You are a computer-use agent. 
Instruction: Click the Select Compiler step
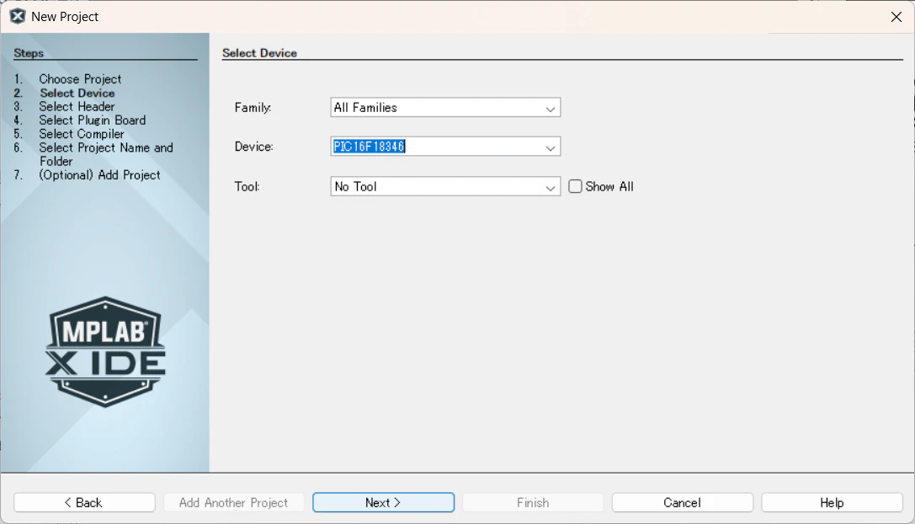pos(81,134)
